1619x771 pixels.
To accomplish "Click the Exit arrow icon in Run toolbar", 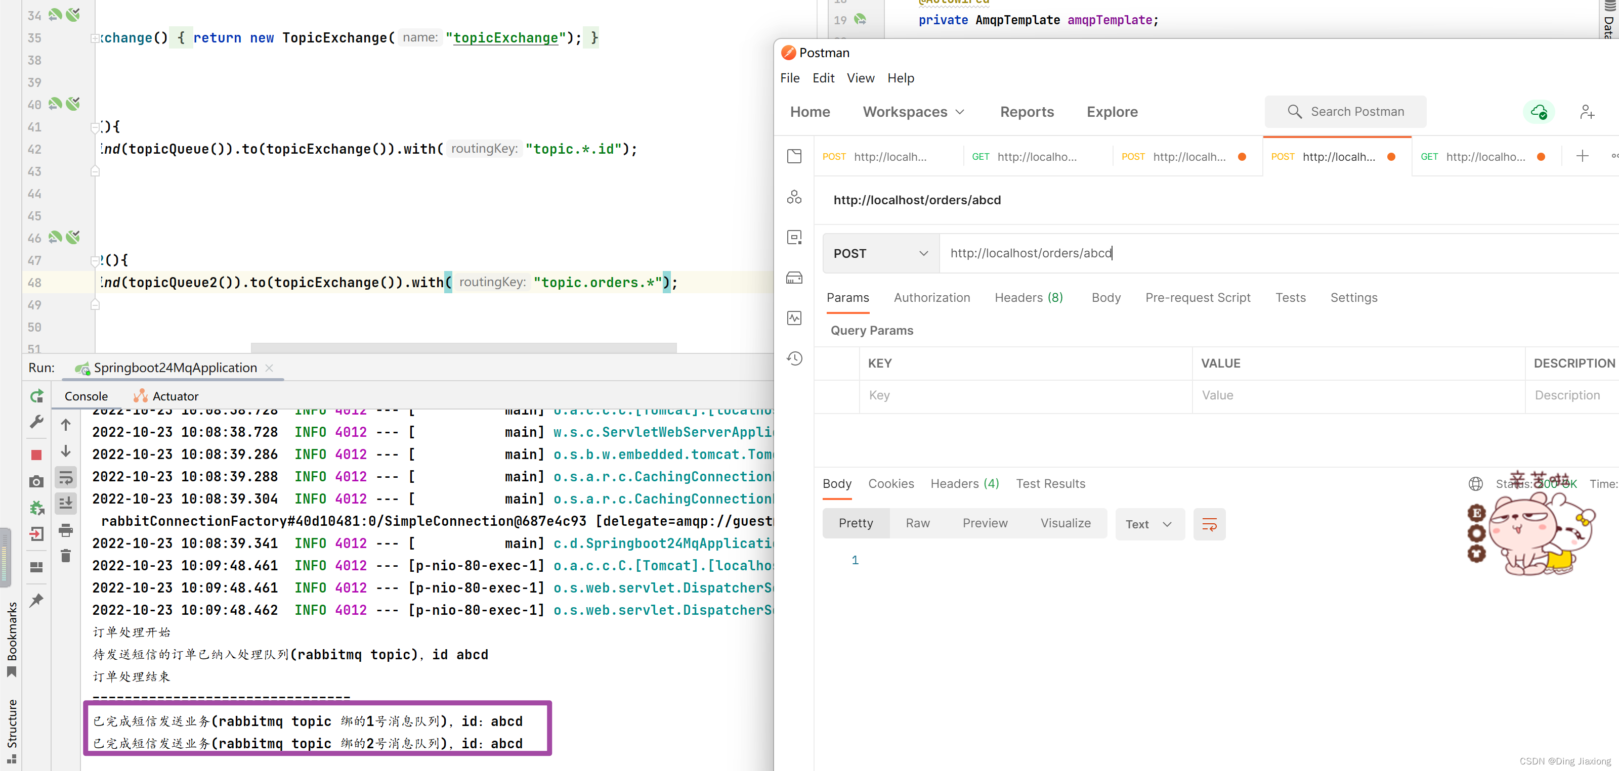I will tap(36, 534).
